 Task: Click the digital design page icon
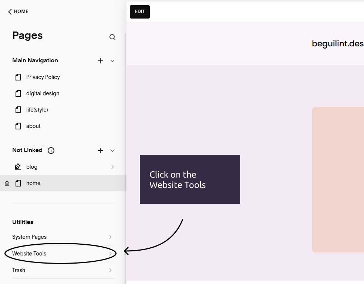(18, 93)
